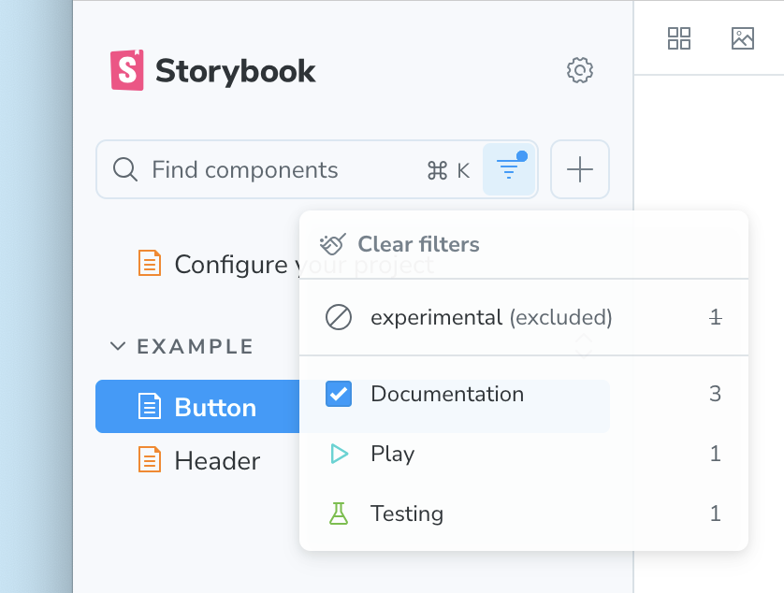Select the sidebar grid view icon

coord(679,38)
